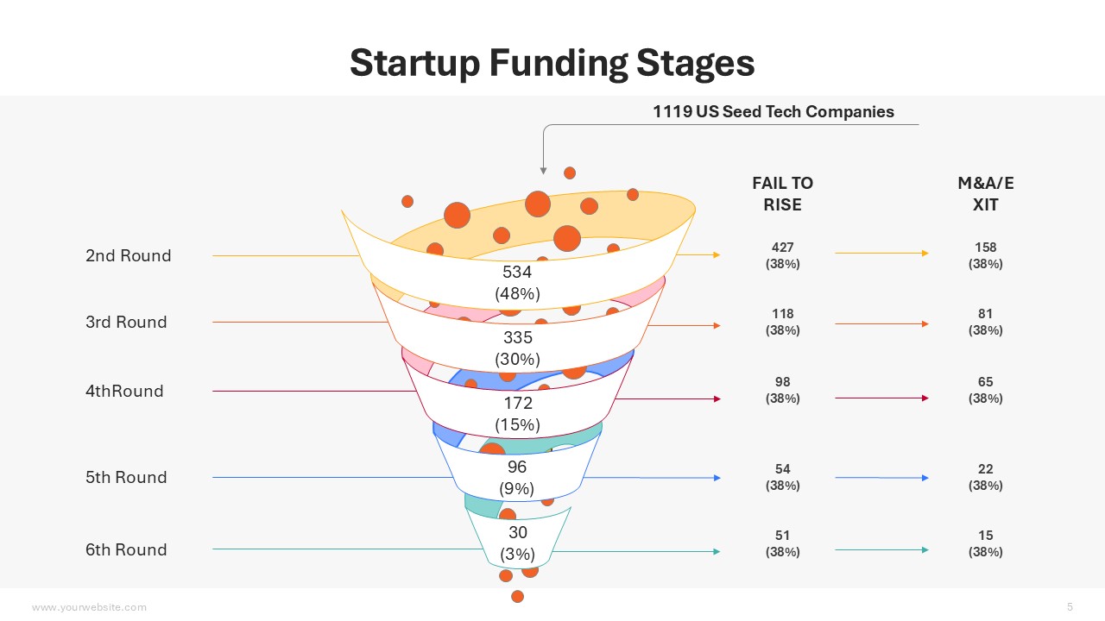Image resolution: width=1105 pixels, height=621 pixels.
Task: Click the 335 (30%) funnel band
Action: (x=517, y=348)
